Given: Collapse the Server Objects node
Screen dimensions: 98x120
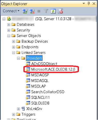Looking at the screenshot, I should click(9, 36).
